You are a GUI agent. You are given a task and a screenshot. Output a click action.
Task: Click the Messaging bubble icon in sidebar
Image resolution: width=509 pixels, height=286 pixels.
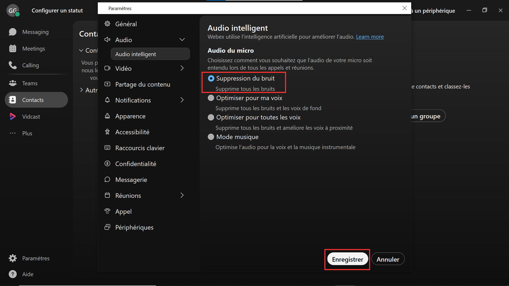12,32
